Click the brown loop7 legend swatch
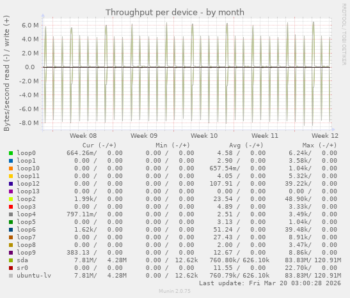 pos(11,237)
